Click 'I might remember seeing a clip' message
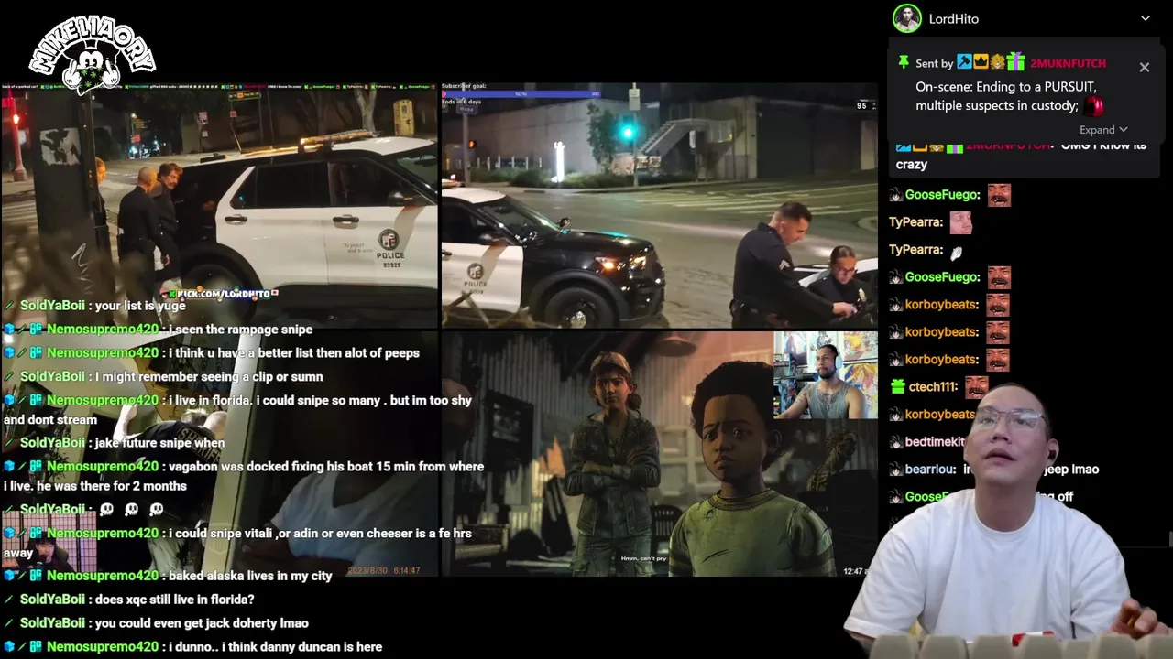Viewport: 1173px width, 659px height. (209, 377)
